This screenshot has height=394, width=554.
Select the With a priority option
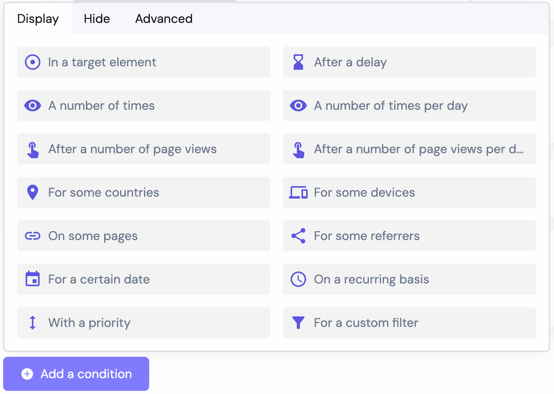(144, 323)
